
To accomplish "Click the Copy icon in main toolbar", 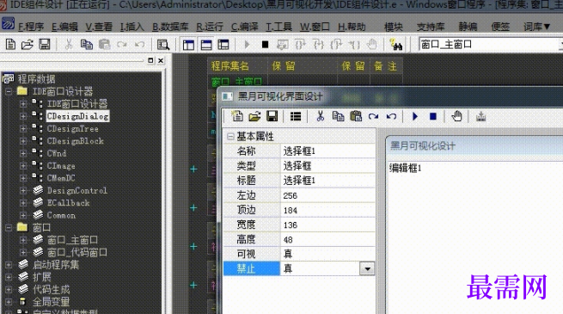I will [87, 45].
